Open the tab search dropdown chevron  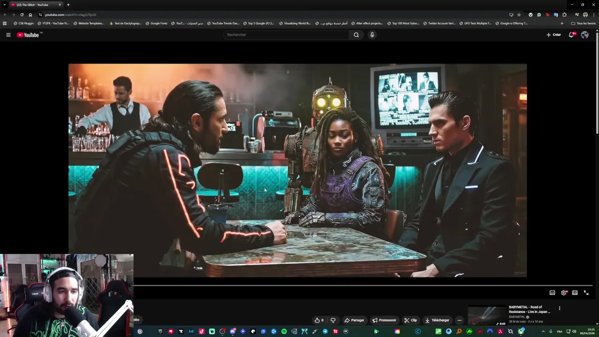pyautogui.click(x=4, y=5)
